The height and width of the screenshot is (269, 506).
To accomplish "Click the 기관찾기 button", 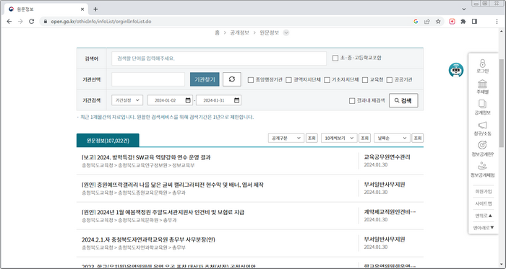I will [205, 79].
